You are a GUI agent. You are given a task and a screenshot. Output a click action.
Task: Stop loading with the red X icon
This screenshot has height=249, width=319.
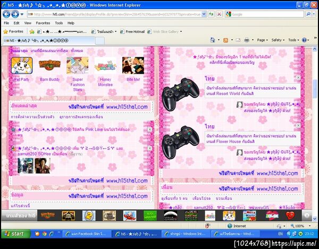(219, 14)
